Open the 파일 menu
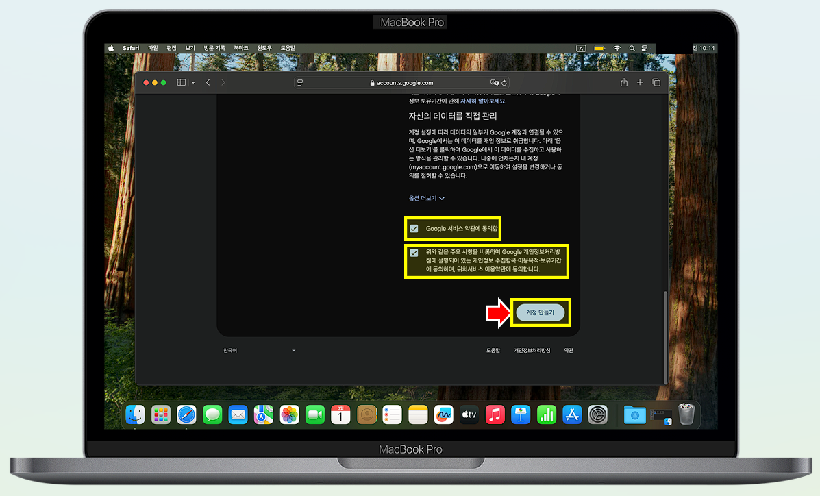Screen dimensions: 820x496 pos(153,48)
